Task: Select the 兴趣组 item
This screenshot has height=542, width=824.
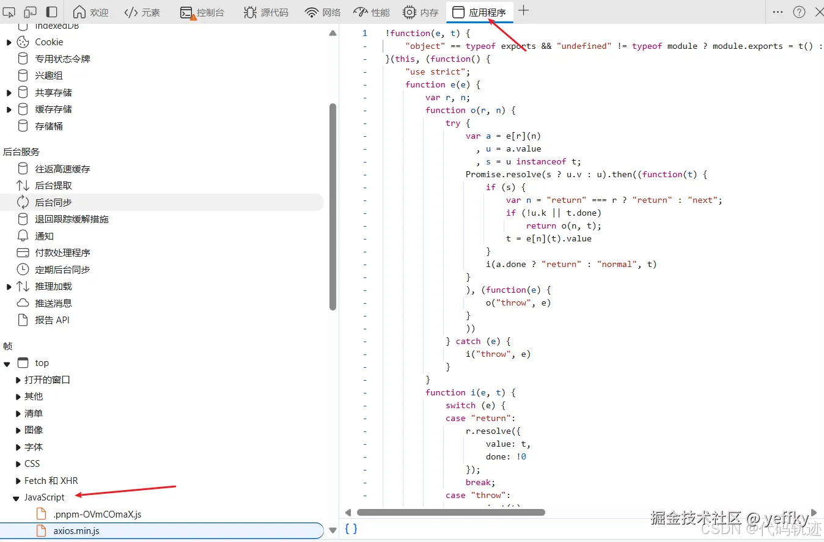Action: [49, 76]
